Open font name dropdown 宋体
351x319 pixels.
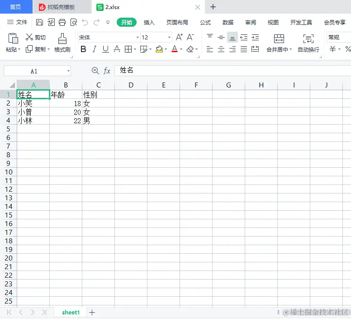[138, 37]
